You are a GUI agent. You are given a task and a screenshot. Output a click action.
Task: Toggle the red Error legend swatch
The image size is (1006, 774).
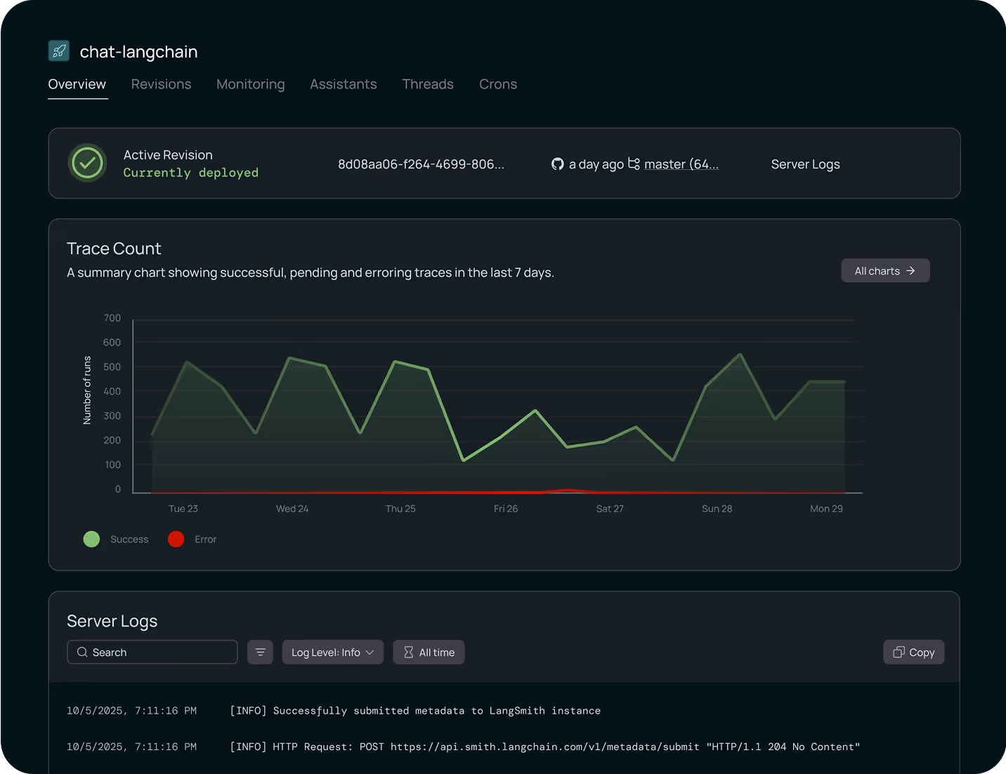(176, 539)
